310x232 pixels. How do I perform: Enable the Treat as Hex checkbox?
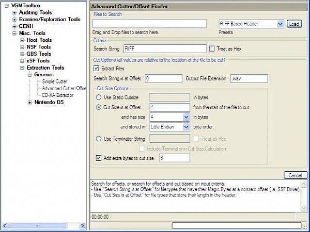212,49
